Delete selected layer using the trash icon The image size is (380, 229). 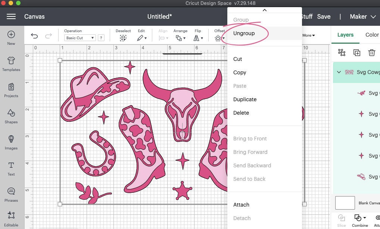click(372, 53)
